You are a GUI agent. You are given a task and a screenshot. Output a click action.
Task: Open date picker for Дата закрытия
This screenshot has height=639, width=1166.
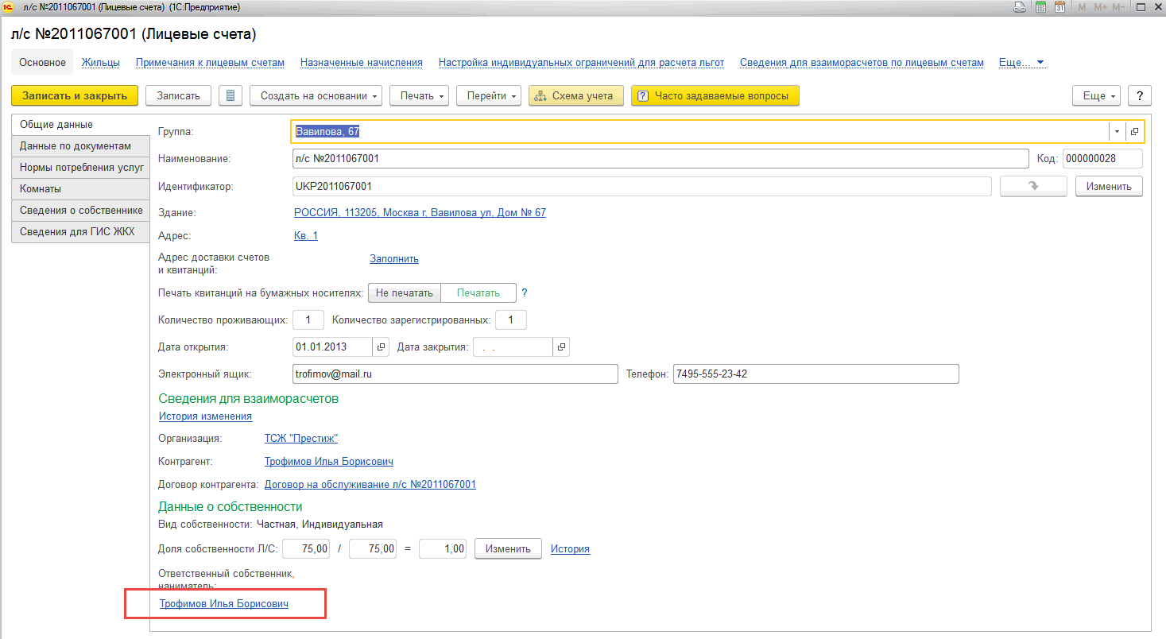[x=561, y=347]
